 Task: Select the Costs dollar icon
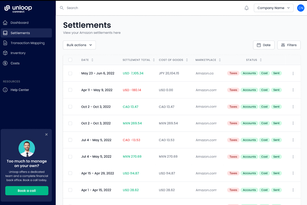point(5,63)
